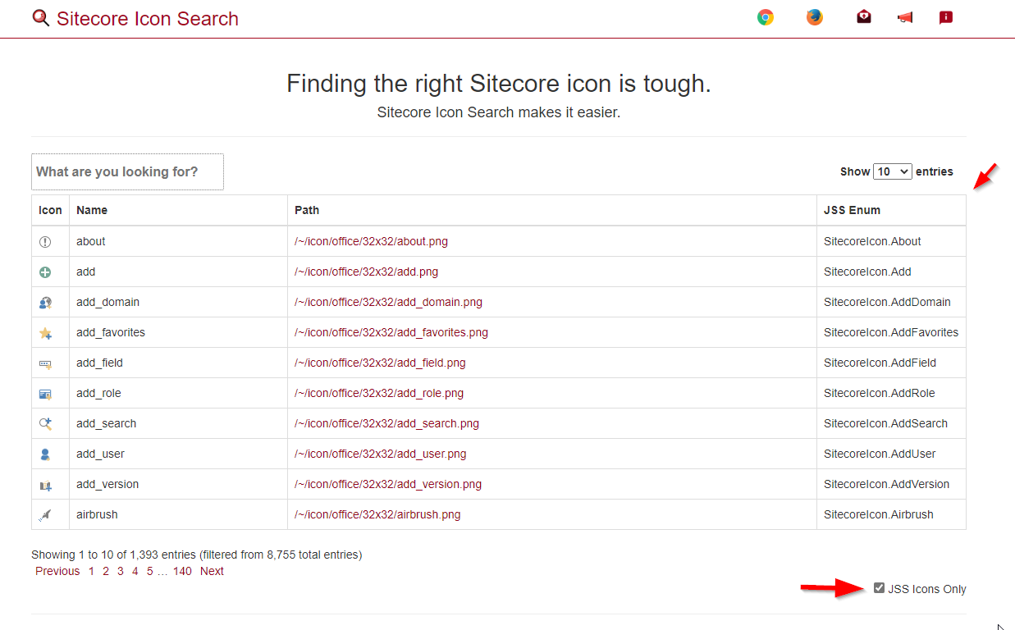Click the add_domain icon image
The image size is (1015, 630).
point(45,303)
